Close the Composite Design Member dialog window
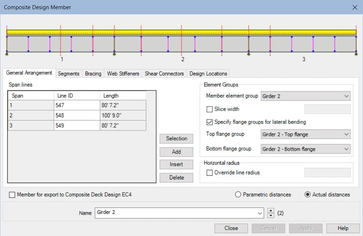The width and height of the screenshot is (363, 236). click(x=355, y=7)
